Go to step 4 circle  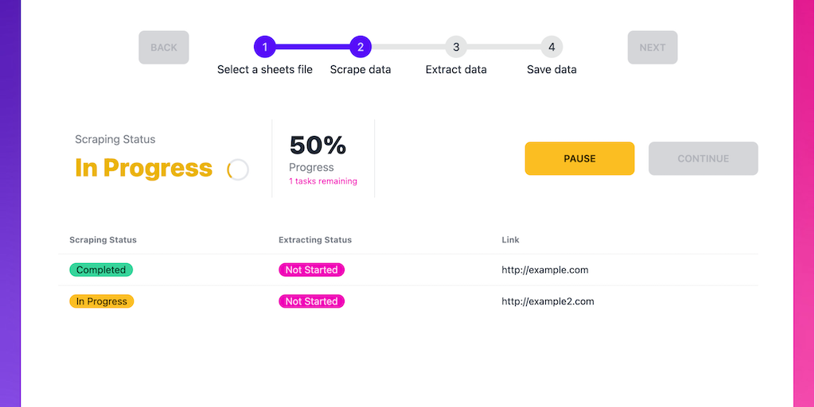click(x=552, y=47)
